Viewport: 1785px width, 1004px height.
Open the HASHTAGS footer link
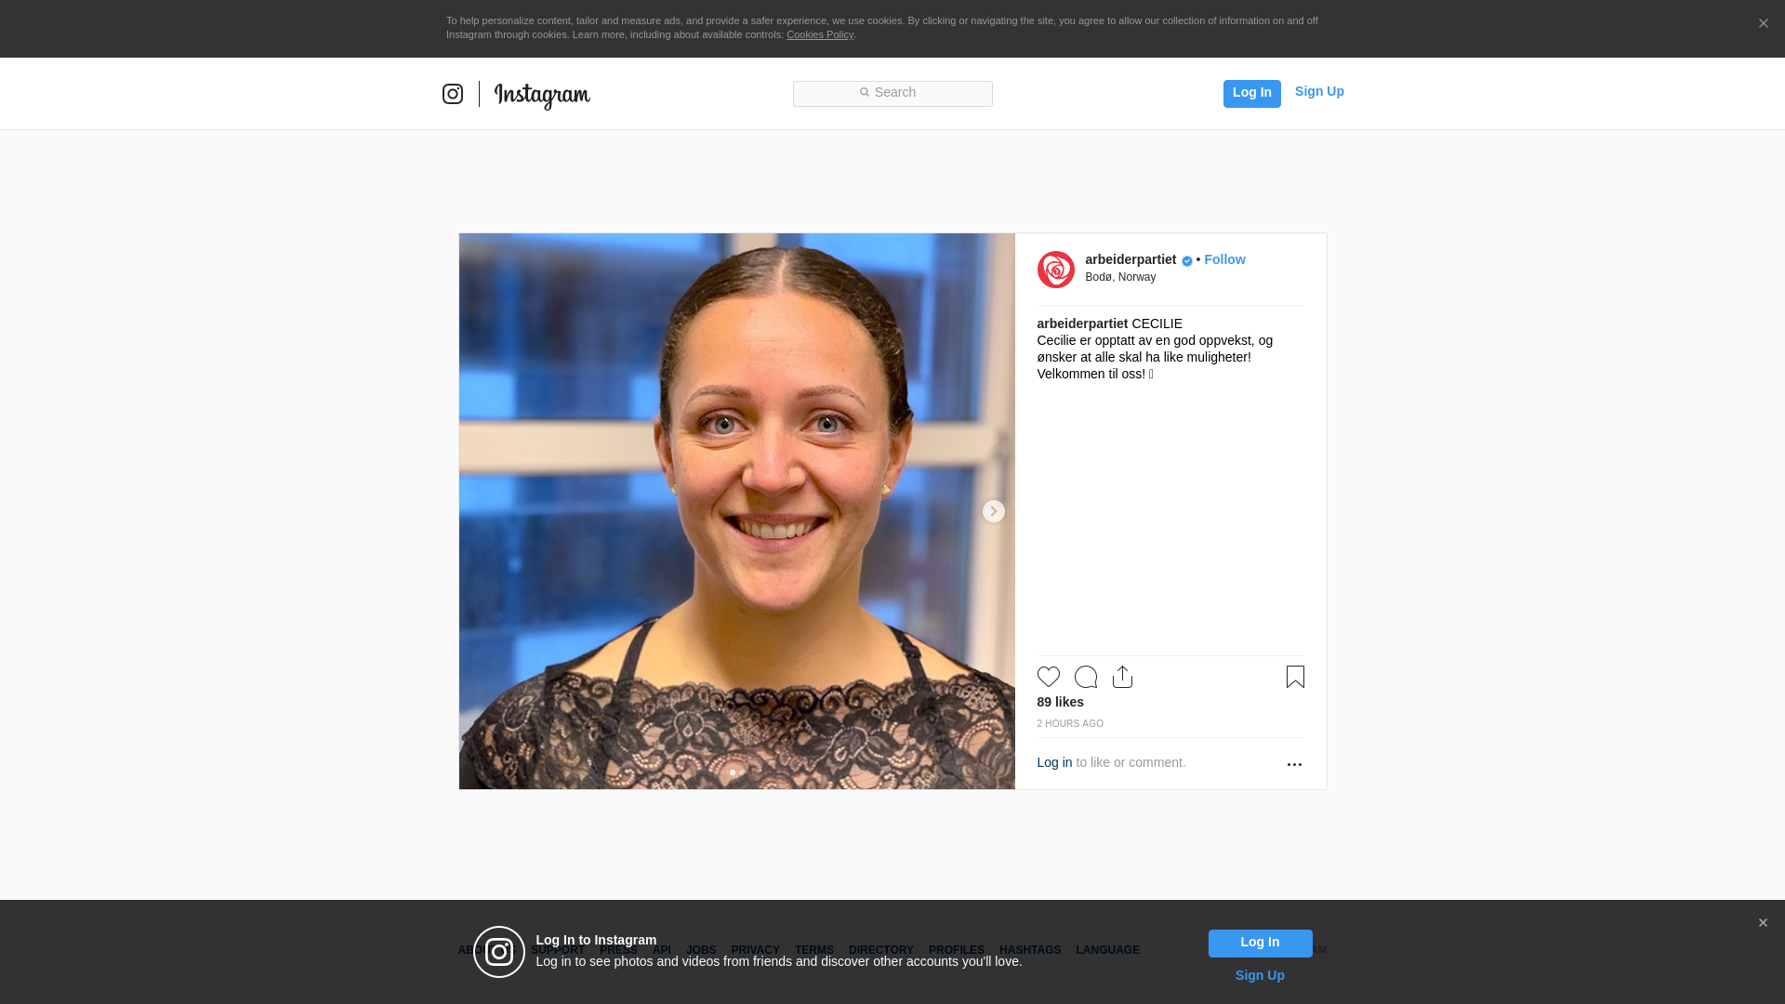click(x=1029, y=950)
